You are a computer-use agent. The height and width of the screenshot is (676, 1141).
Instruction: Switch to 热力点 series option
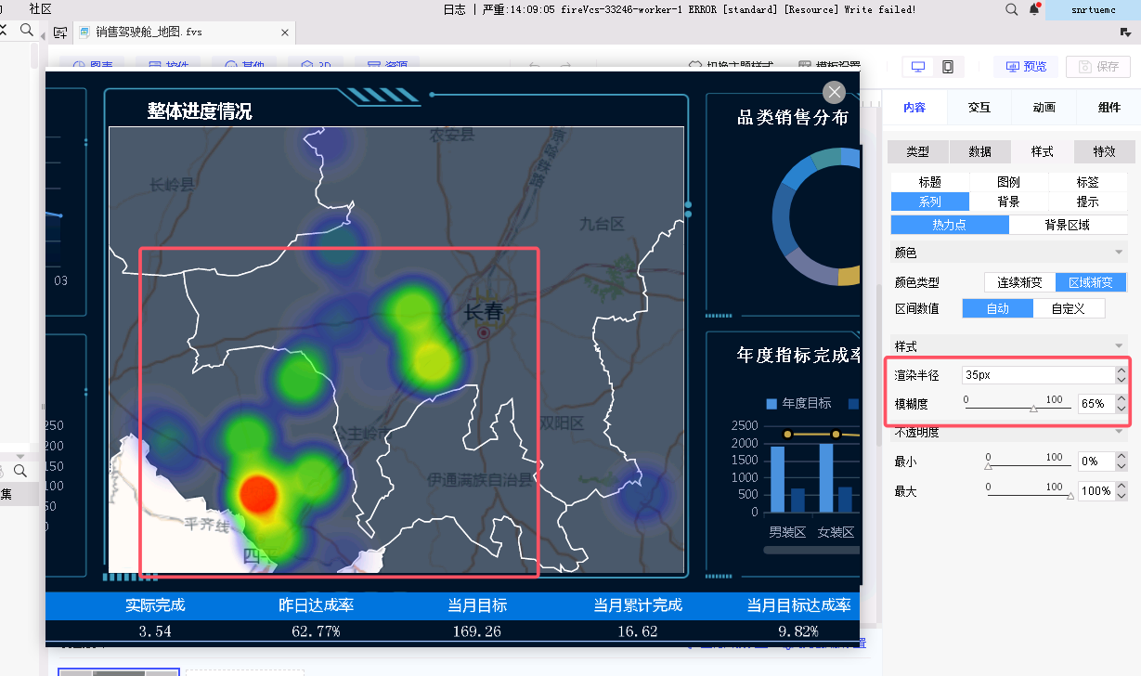tap(950, 225)
